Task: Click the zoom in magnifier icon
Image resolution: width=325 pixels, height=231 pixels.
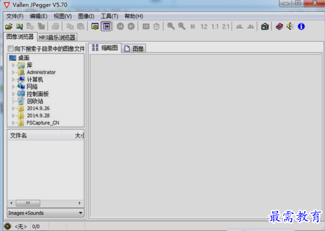Action: pyautogui.click(x=171, y=27)
